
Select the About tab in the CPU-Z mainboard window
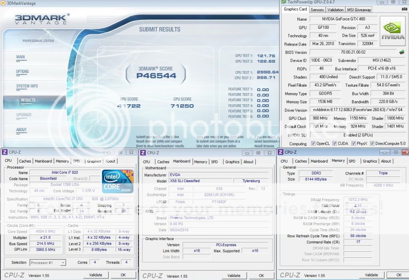248,162
